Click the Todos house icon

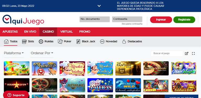coord(6,41)
